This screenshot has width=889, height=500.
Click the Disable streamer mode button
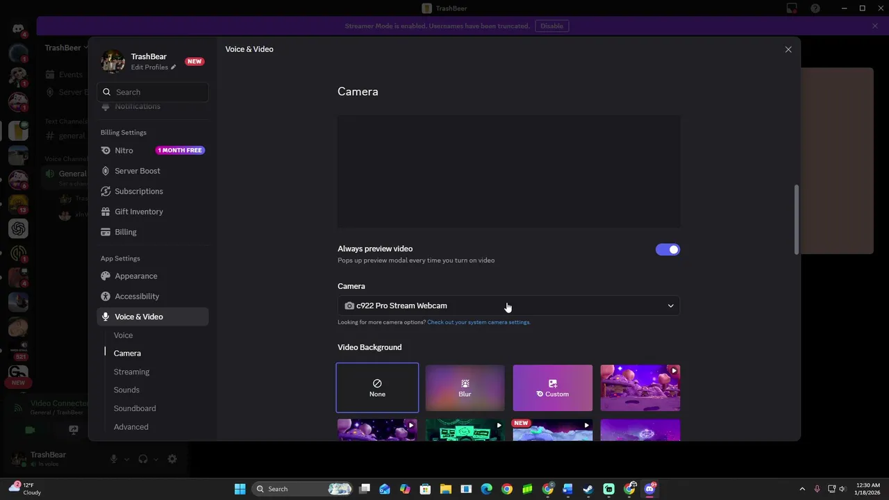(x=551, y=26)
